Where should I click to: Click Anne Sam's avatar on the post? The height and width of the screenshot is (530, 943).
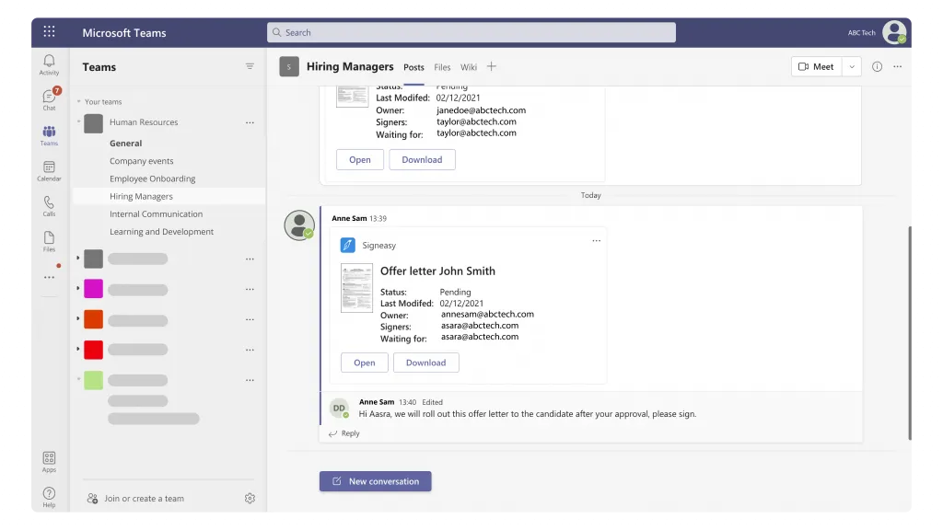point(299,225)
